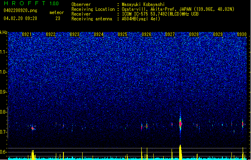Click the 1.1 kHz axis label
Viewport: 251px width, 160px height.
(4, 52)
